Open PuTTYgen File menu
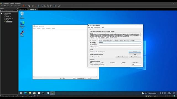Viewport: 177px width, 99px height. (89, 28)
